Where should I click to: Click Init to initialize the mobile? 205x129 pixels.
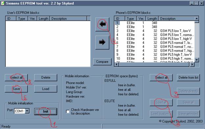[46, 112]
